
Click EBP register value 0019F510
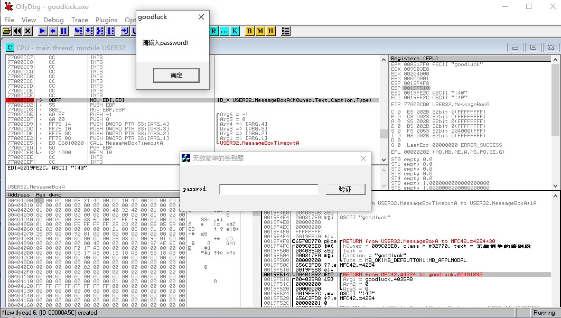click(x=416, y=88)
